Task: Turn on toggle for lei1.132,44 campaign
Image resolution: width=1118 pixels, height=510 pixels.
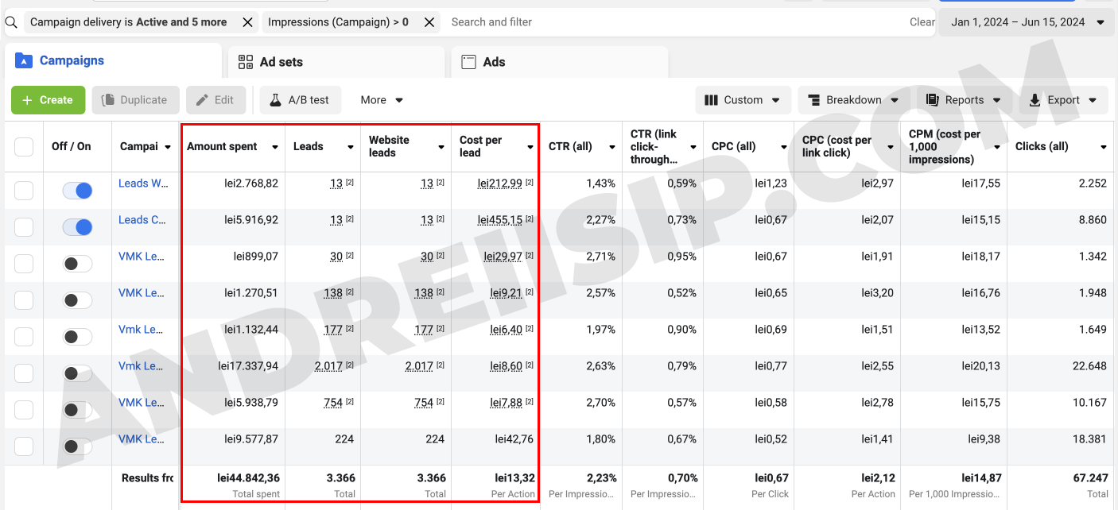Action: 77,337
